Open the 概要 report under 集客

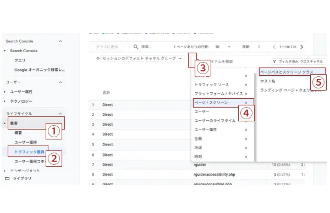point(18,133)
